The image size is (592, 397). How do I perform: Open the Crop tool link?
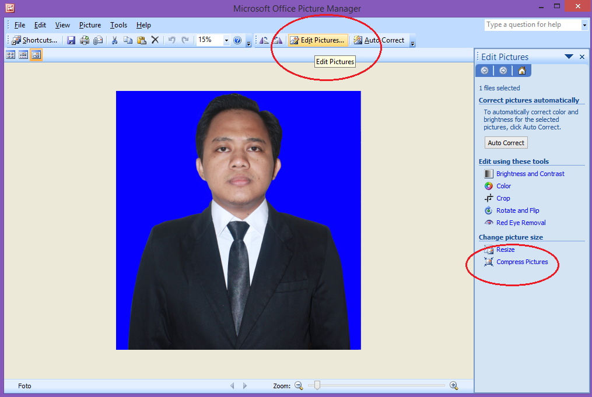click(503, 198)
